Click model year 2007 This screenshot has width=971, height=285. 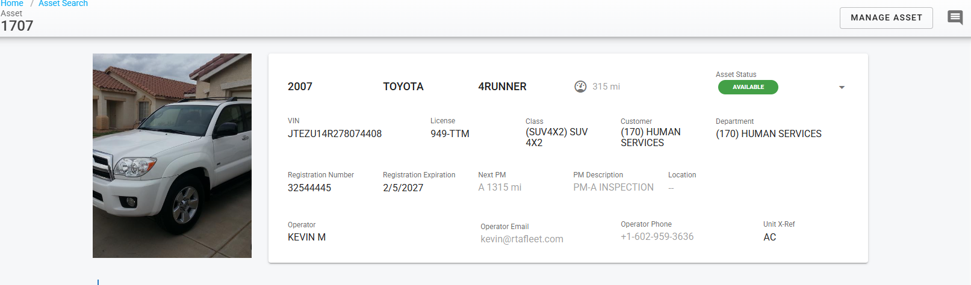tap(300, 87)
